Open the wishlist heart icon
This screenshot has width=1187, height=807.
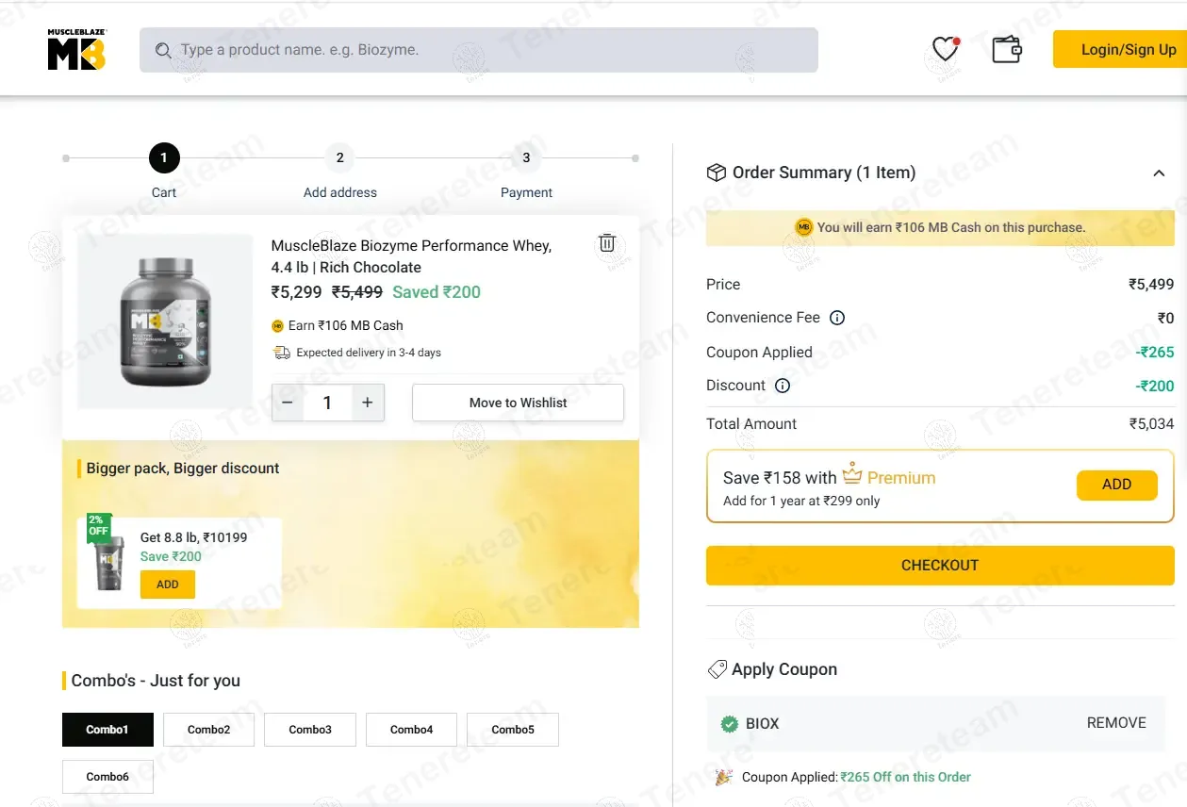(x=945, y=49)
